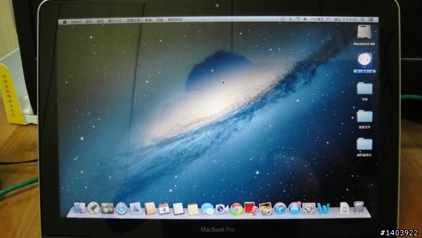The width and height of the screenshot is (422, 238).
Task: Open the menu right of Safari
Action: point(89,21)
